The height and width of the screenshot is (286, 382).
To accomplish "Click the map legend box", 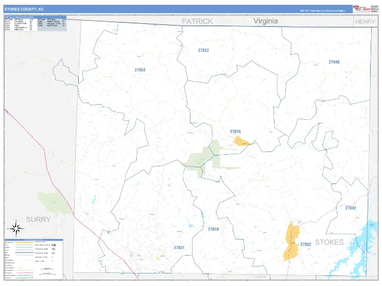I will pos(33,259).
